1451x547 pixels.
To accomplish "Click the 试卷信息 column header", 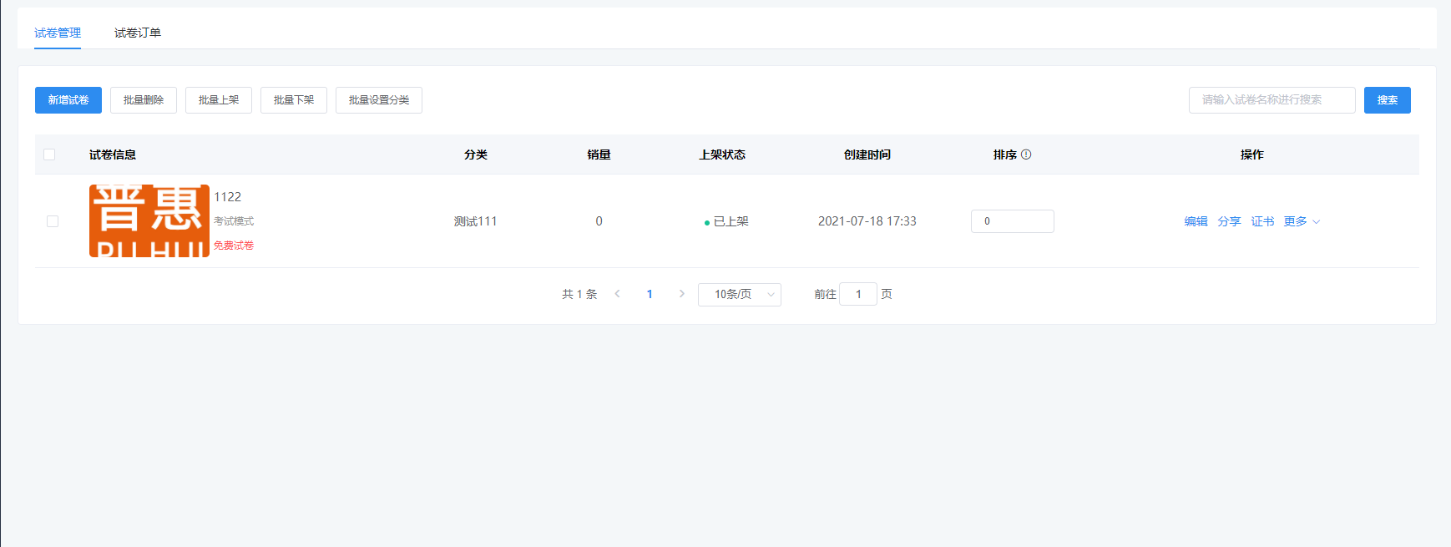I will 113,154.
